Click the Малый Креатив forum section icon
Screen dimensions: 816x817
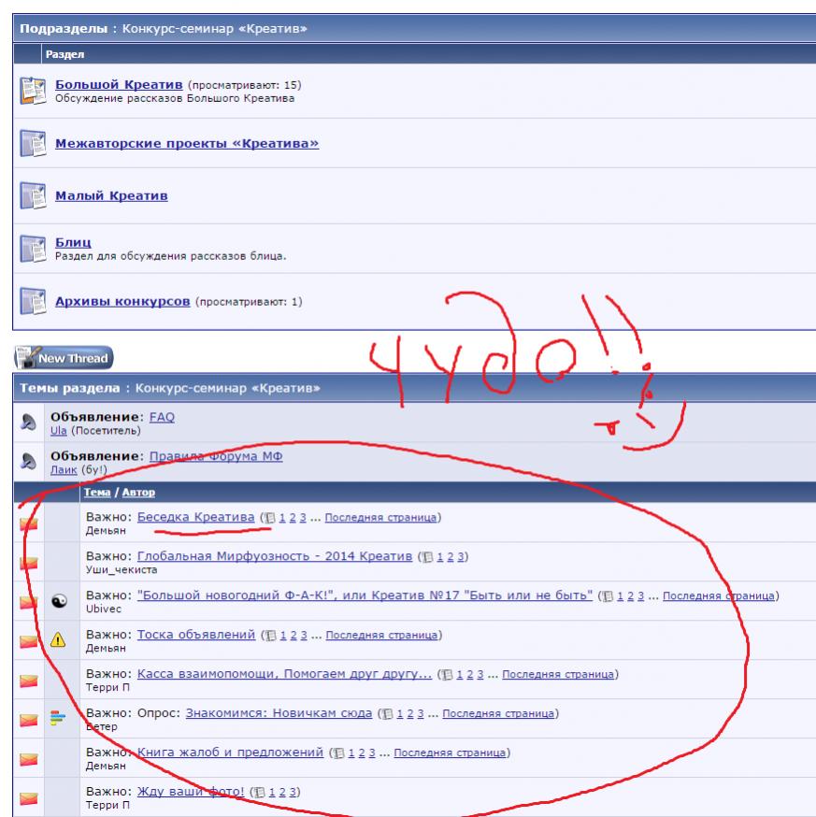32,195
